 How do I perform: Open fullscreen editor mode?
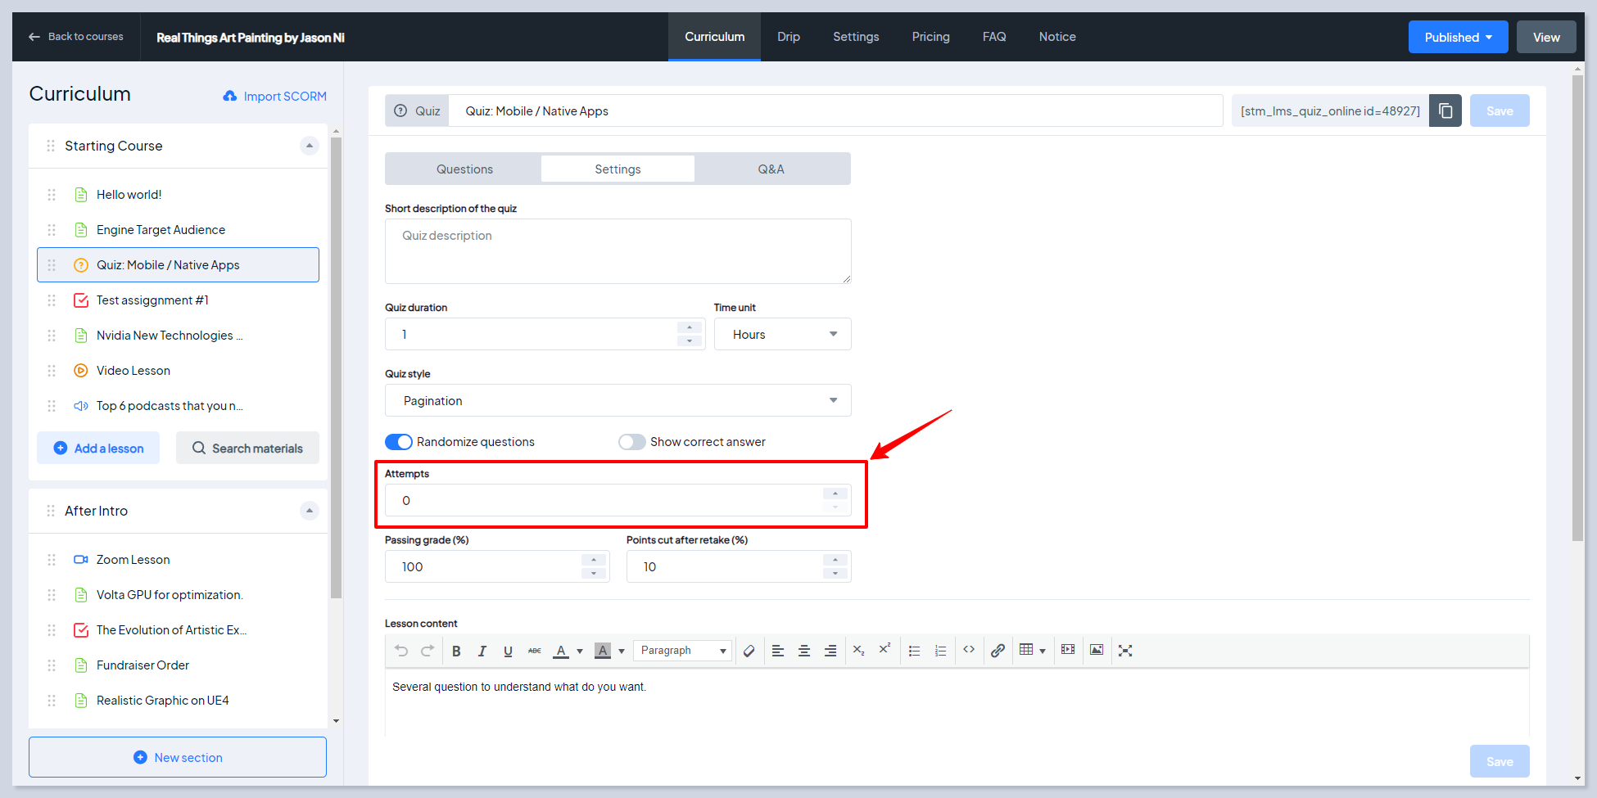click(x=1125, y=651)
